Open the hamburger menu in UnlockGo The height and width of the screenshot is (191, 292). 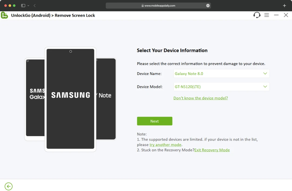coord(267,15)
